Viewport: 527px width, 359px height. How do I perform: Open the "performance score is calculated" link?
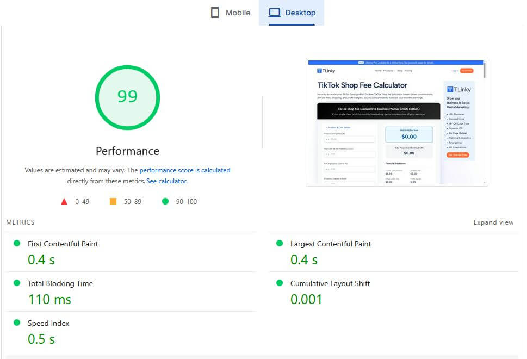click(185, 170)
